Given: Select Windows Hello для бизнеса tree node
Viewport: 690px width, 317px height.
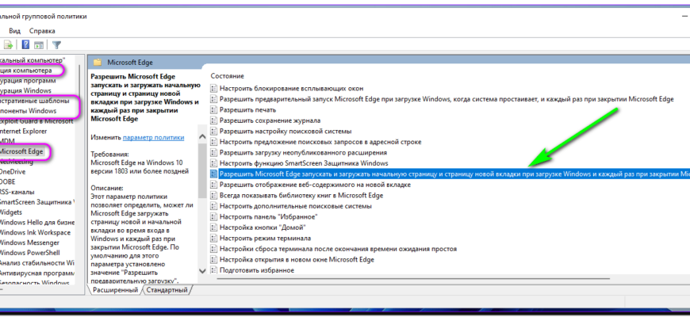Looking at the screenshot, I should [37, 223].
